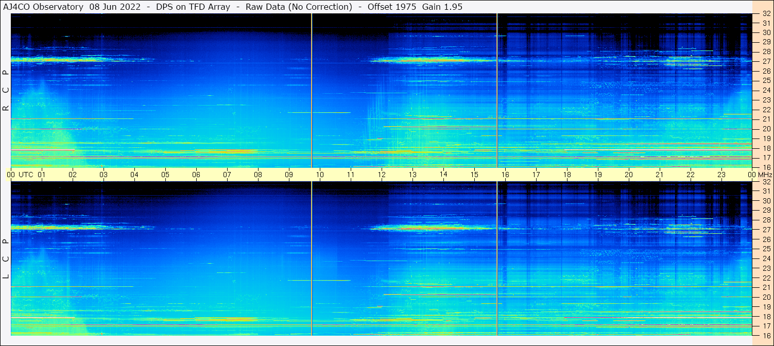774x346 pixels.
Task: Click the vertical 'RCP' label of upper spectrogram
Action: pos(6,91)
